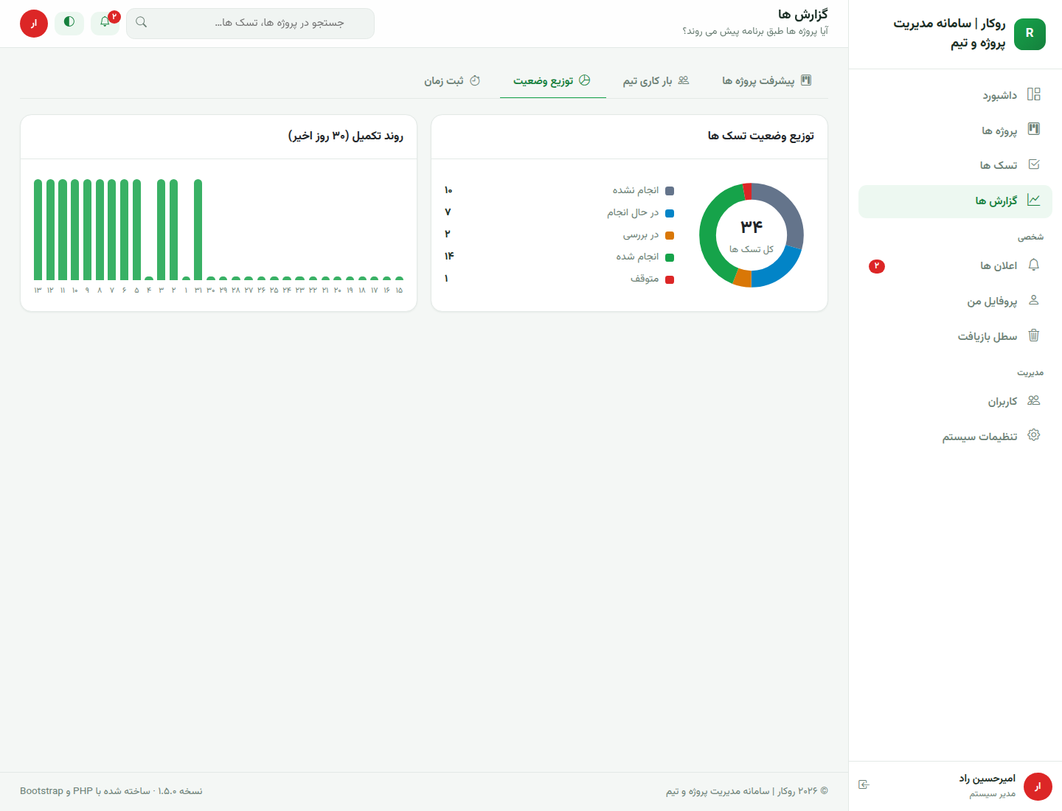The width and height of the screenshot is (1062, 811).
Task: Click the گزارش ها line-chart icon in sidebar
Action: [1034, 200]
